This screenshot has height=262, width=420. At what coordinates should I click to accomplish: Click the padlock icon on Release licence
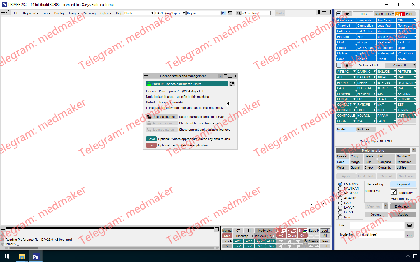click(149, 117)
